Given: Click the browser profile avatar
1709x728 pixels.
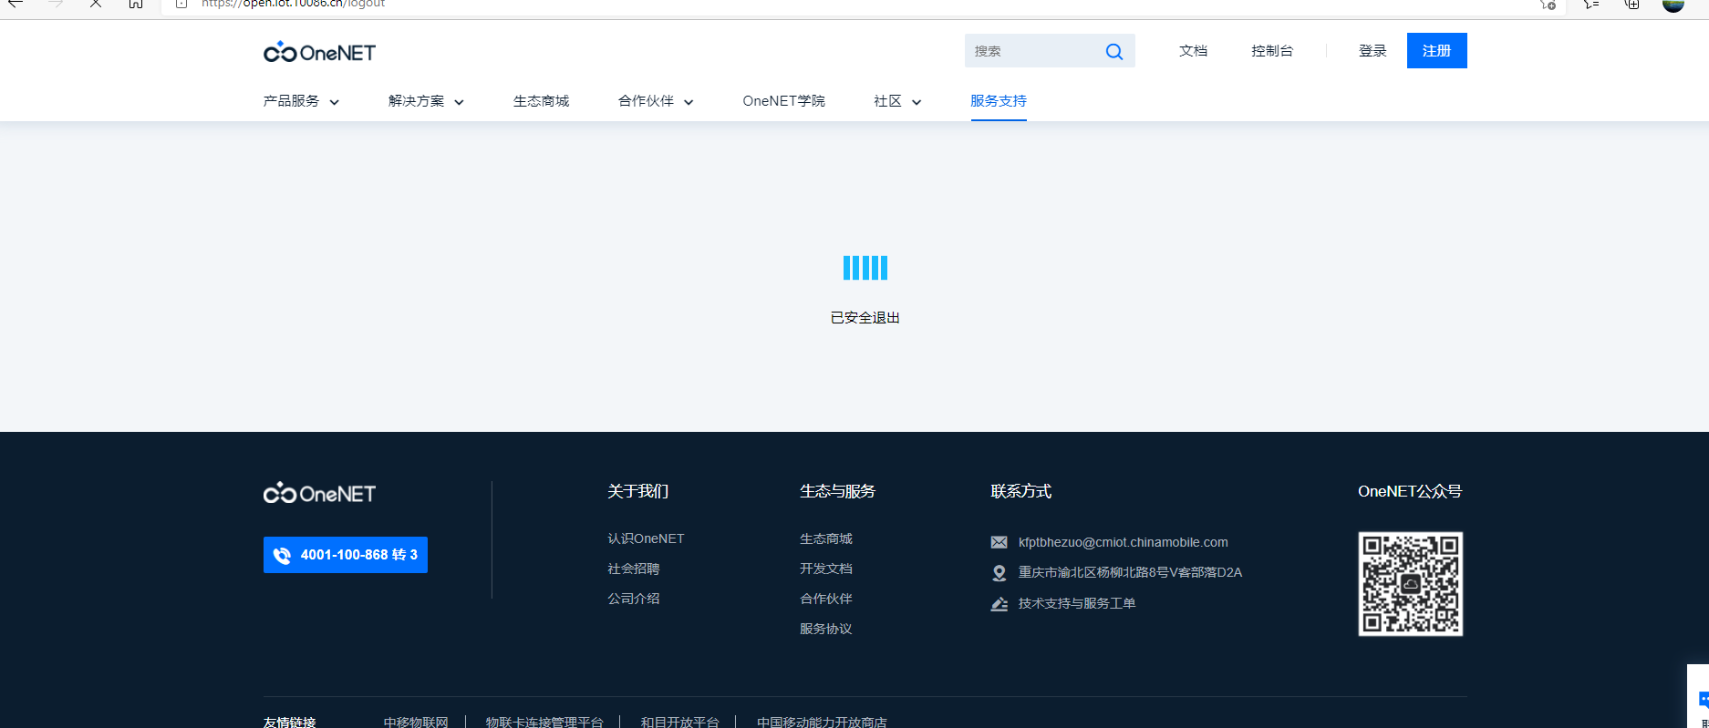Looking at the screenshot, I should tap(1673, 5).
